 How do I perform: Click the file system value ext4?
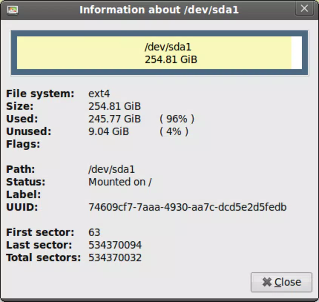point(99,94)
